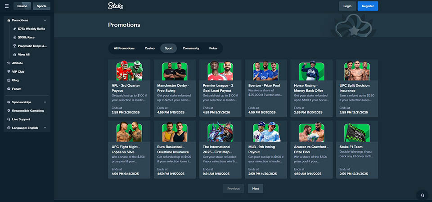The width and height of the screenshot is (432, 202).
Task: Open Horse Racing Money Back Offer thumbnail
Action: [x=311, y=70]
